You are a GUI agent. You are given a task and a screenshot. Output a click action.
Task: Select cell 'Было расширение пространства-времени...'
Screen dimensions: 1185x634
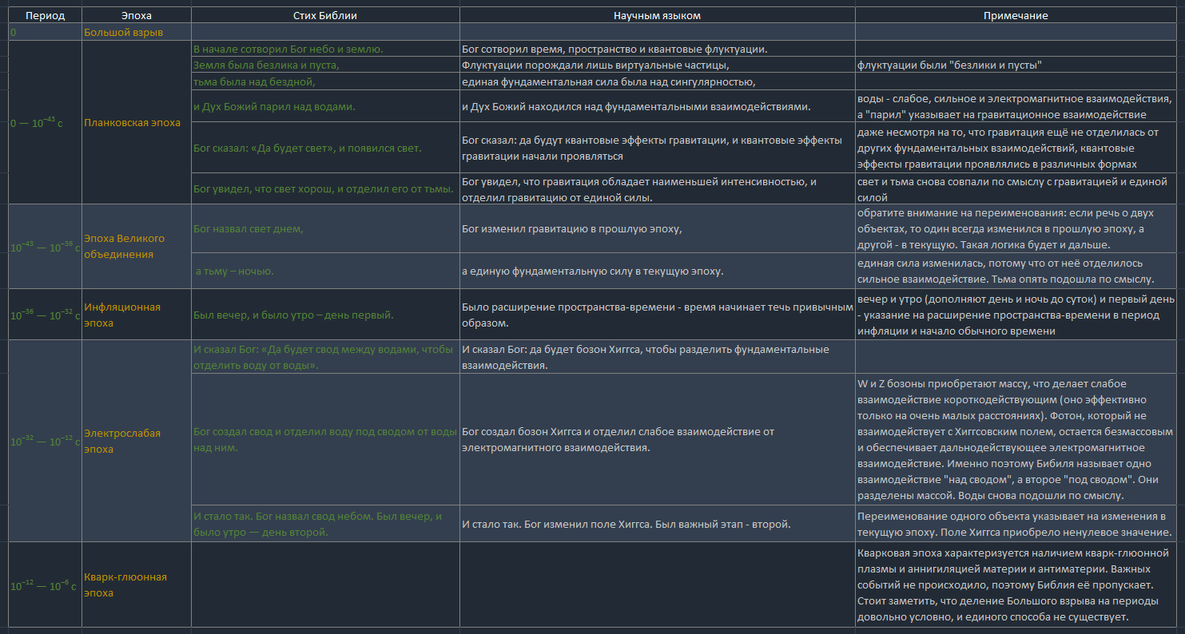pos(657,315)
